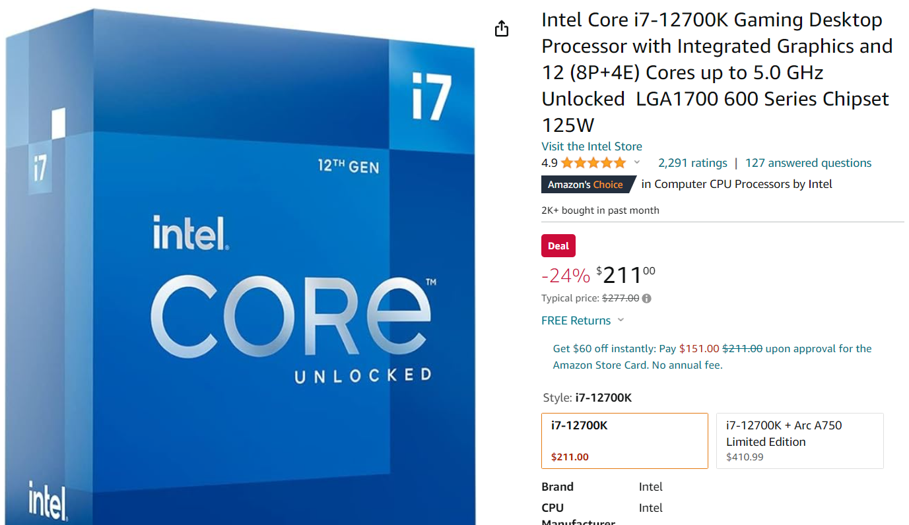Open Computer CPU Processors by Intel category
Screen dimensions: 909x525
(x=737, y=184)
